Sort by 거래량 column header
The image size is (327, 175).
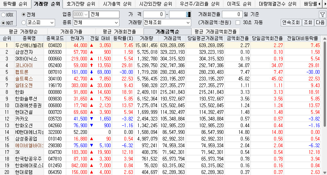click(x=146, y=39)
